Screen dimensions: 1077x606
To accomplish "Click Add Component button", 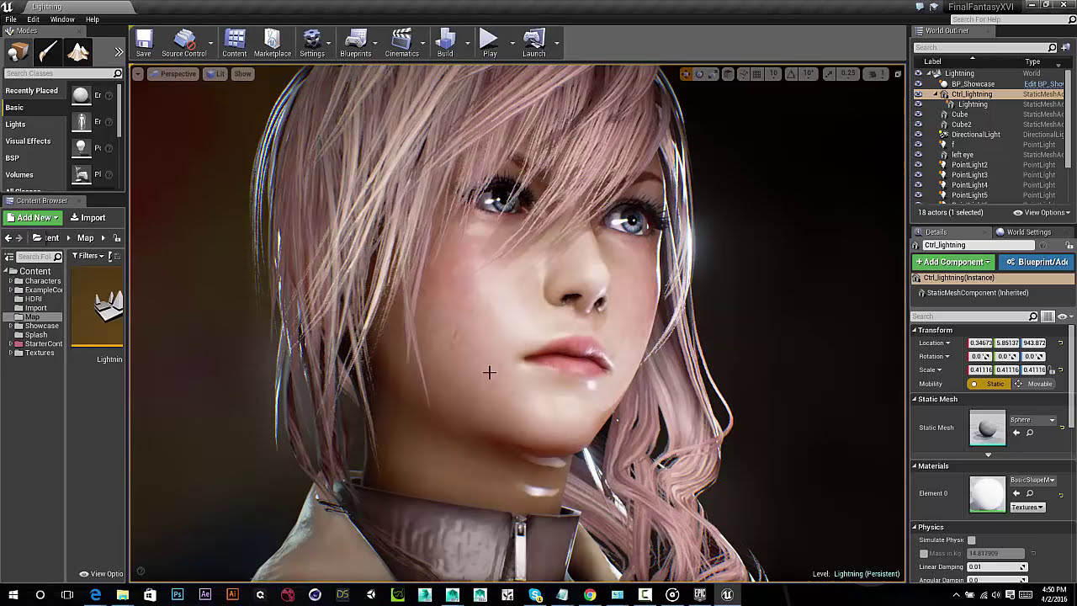I will pyautogui.click(x=953, y=263).
